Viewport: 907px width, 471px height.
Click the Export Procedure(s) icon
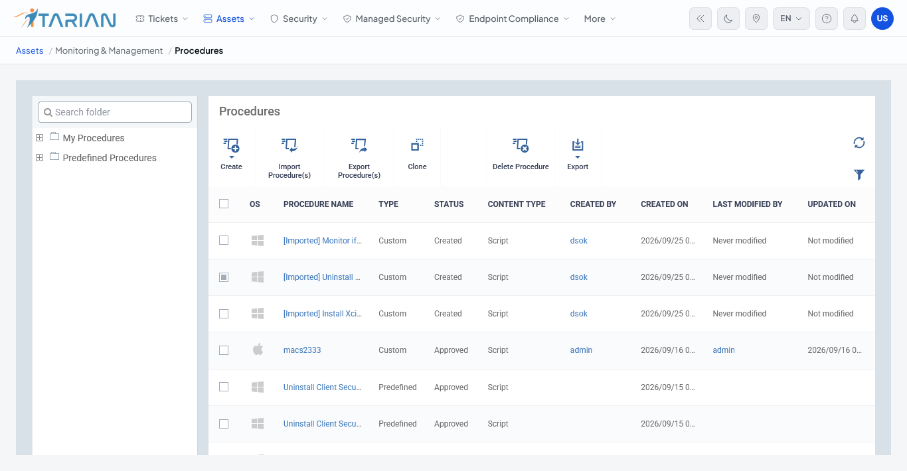point(359,145)
